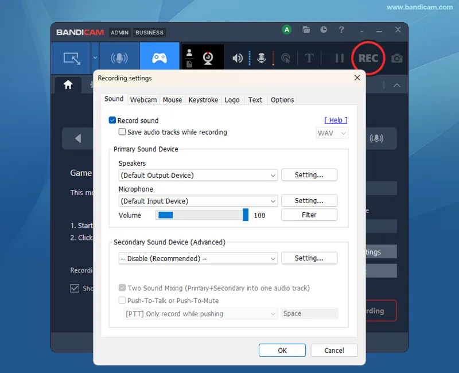Toggle the webcam overlay icon
This screenshot has height=373, width=459.
point(208,58)
